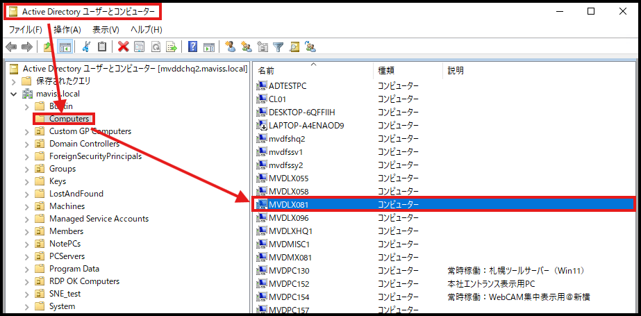Select the Members tree item
This screenshot has width=641, height=316.
click(66, 231)
